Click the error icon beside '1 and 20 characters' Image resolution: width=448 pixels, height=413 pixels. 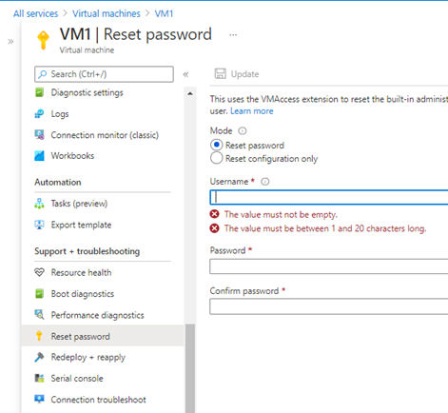(x=215, y=228)
